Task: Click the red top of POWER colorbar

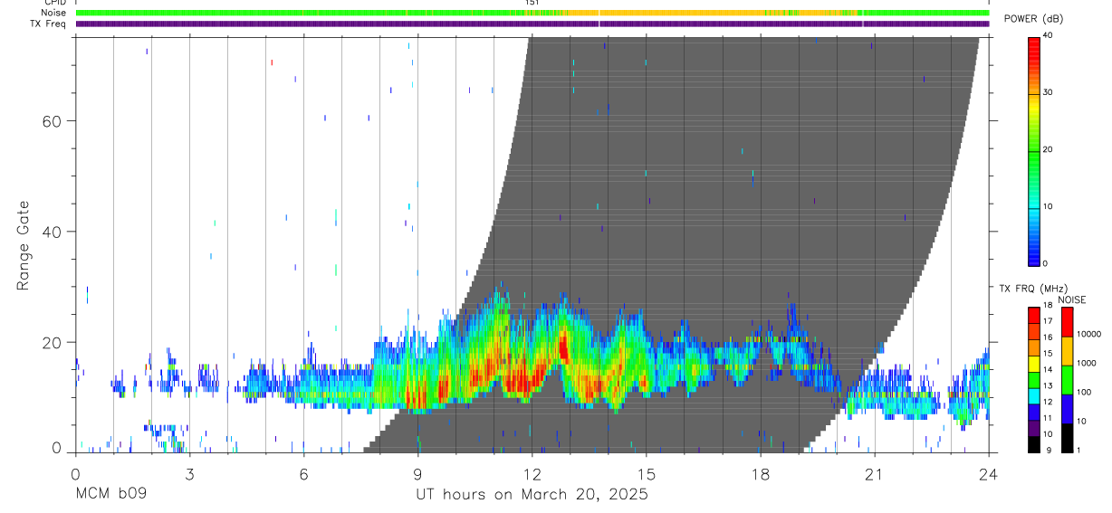Action: [x=1033, y=43]
